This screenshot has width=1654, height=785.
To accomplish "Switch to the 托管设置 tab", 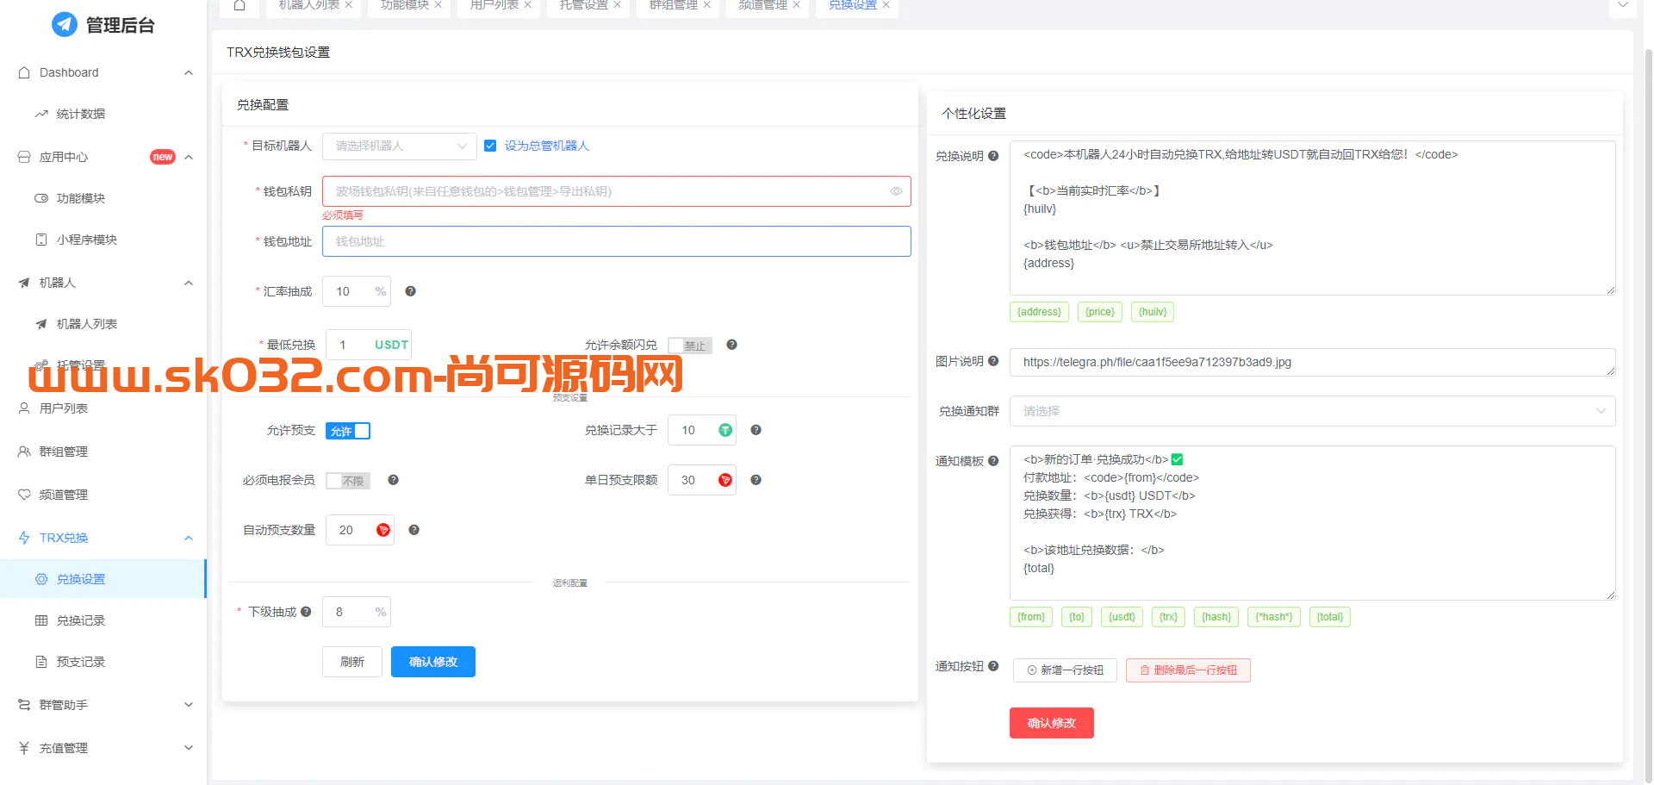I will click(x=584, y=5).
